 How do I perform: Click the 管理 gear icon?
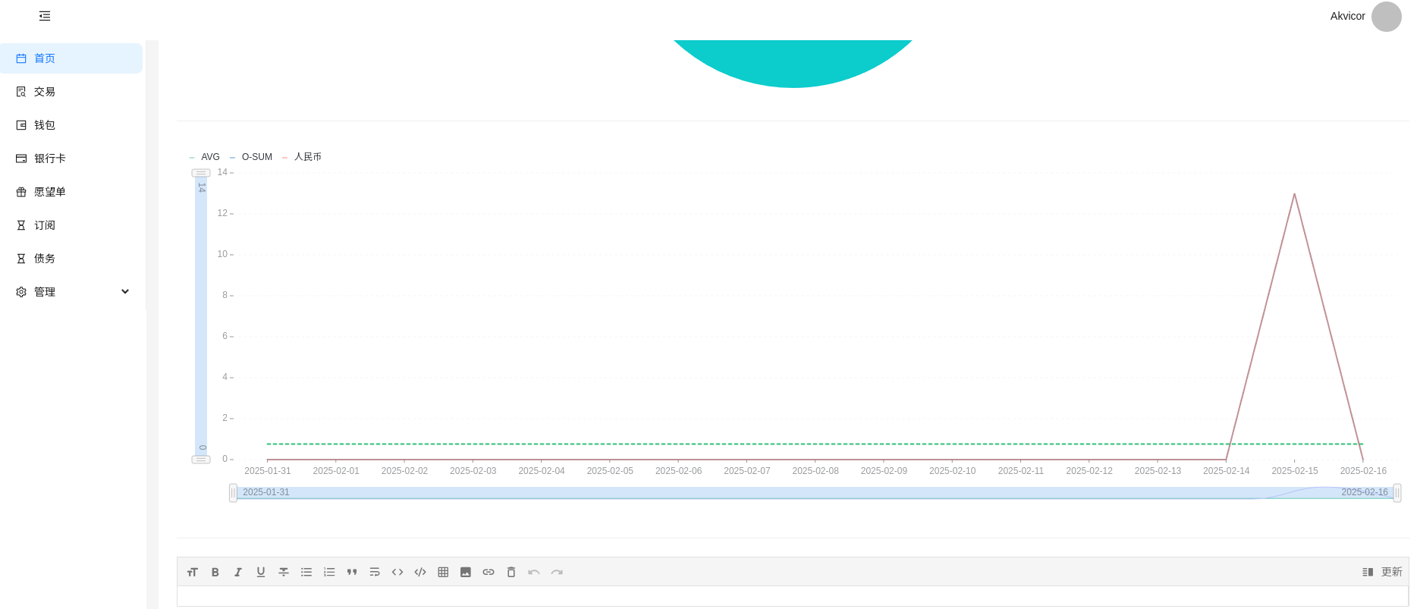point(21,292)
